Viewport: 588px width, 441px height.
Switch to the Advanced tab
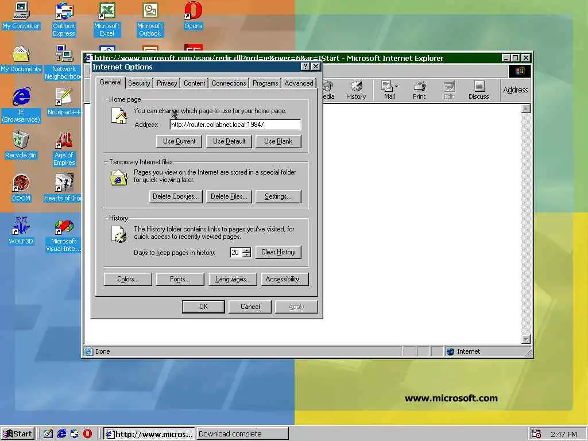pos(299,83)
